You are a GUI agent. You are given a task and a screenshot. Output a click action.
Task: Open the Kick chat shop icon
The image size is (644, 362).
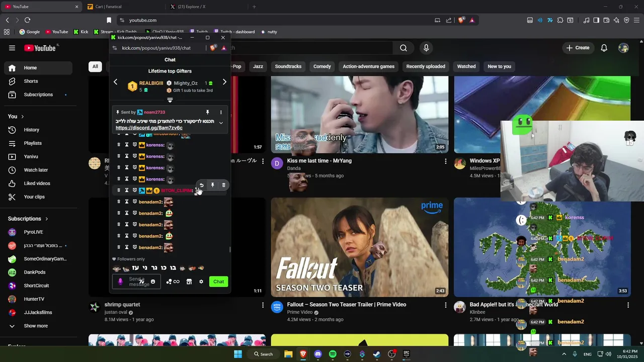click(189, 282)
